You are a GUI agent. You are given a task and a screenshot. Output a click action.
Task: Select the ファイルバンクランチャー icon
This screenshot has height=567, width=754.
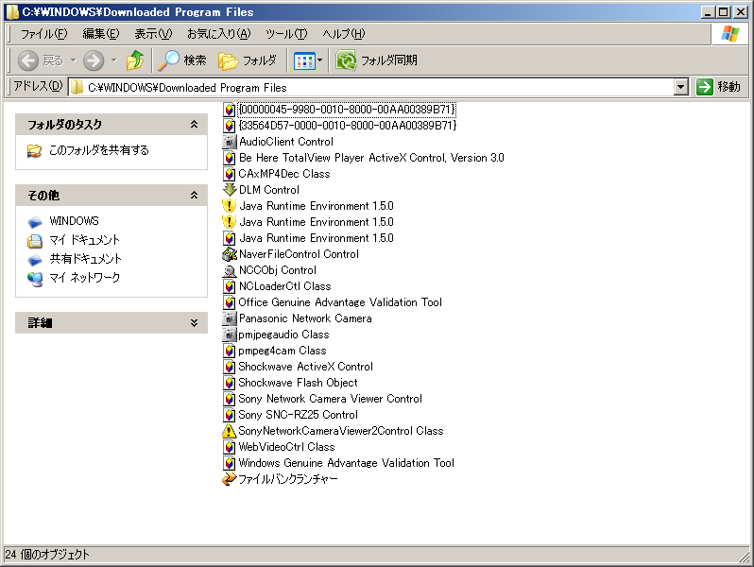point(230,479)
